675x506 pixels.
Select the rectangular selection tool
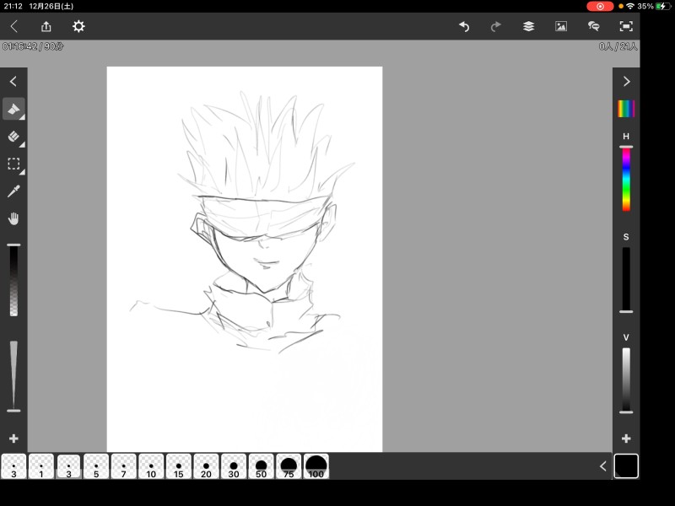click(13, 164)
